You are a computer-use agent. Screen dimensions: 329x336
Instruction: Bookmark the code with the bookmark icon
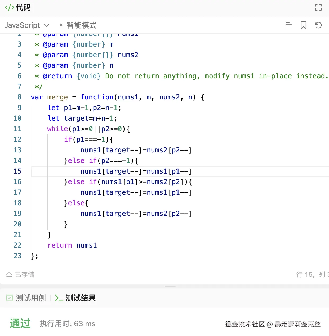[304, 25]
